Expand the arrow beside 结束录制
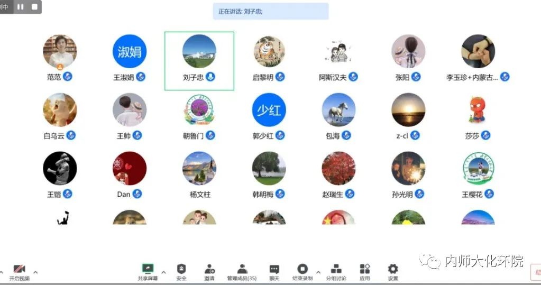541x285 pixels. 318,272
